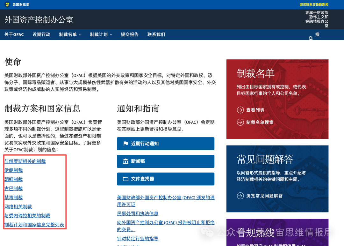Click the 搜 search label in navigation
The image size is (344, 246).
317,34
